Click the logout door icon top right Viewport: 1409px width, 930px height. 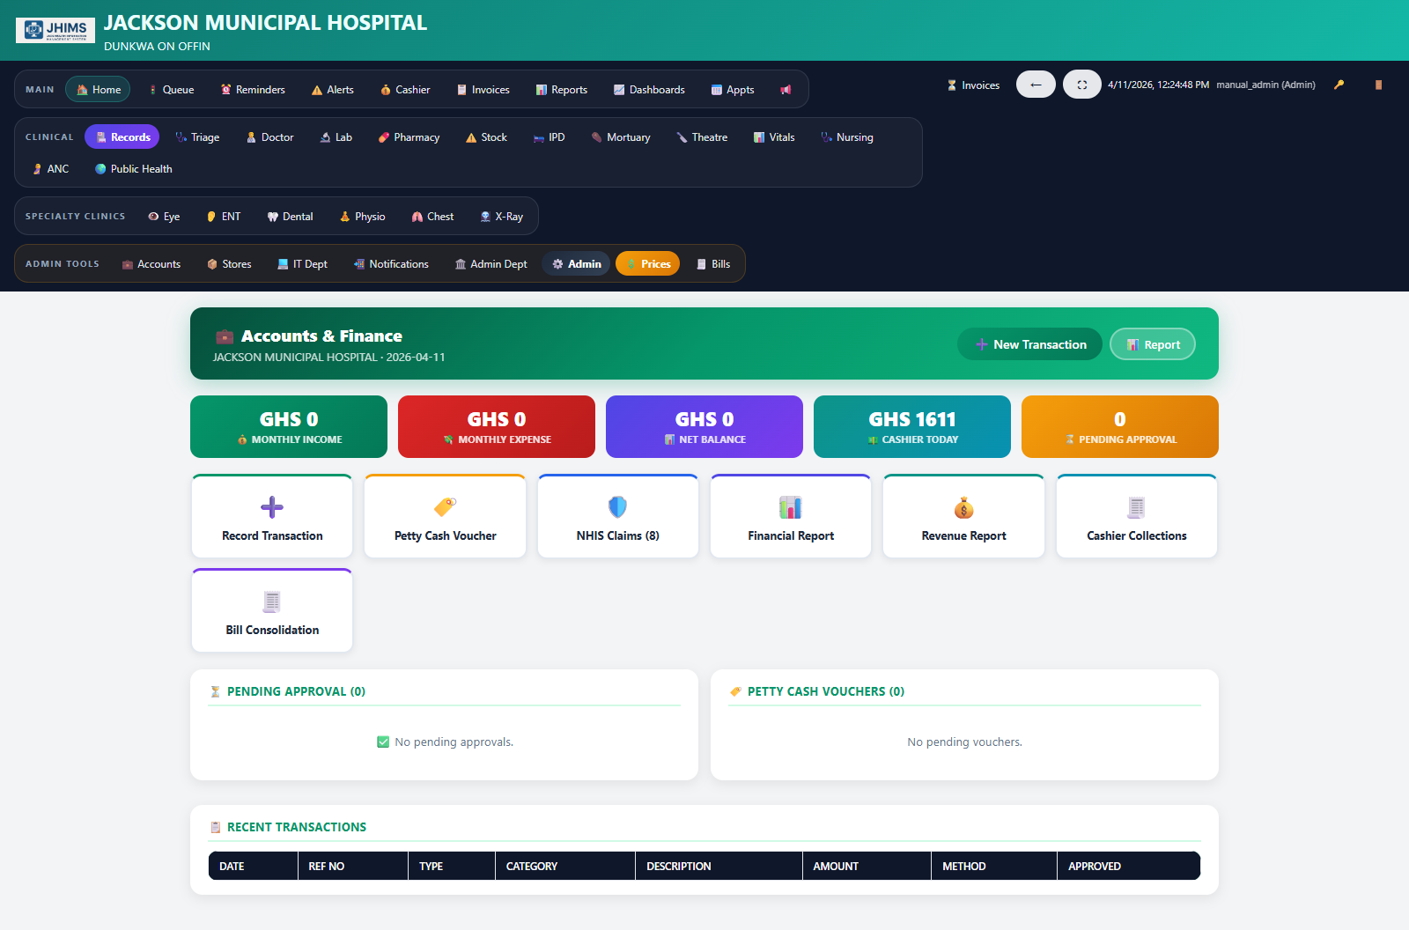tap(1377, 85)
